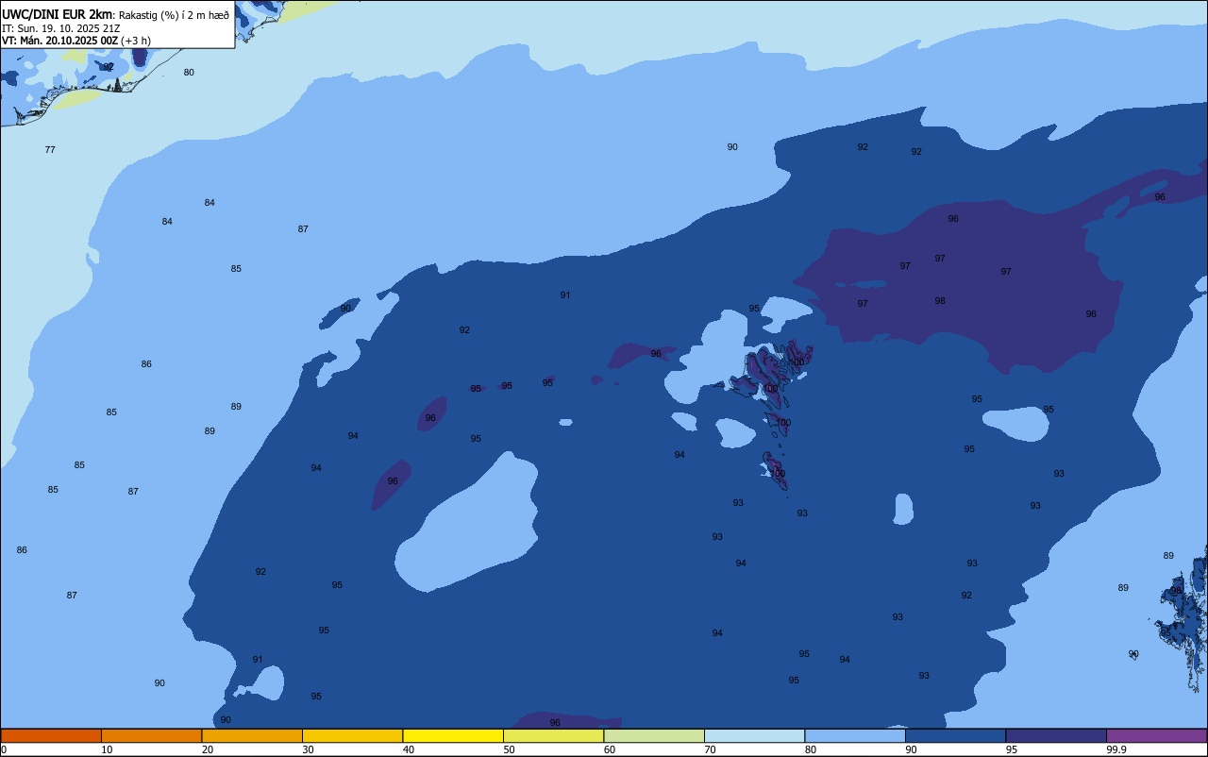
Task: Click the dark orange 0–10 legend color
Action: pos(51,735)
